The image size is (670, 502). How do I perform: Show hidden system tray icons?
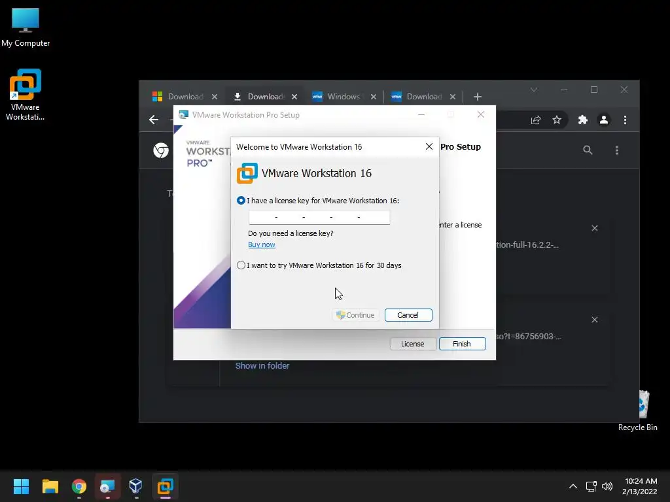tap(573, 486)
